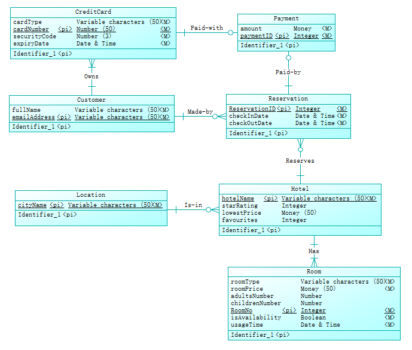
Task: Click the Reserves relationship label
Action: (300, 161)
